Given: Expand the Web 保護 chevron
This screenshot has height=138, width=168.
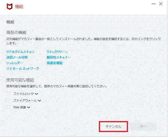Looking at the screenshot, I should click(29, 107).
